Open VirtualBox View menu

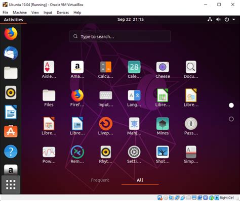(x=35, y=13)
